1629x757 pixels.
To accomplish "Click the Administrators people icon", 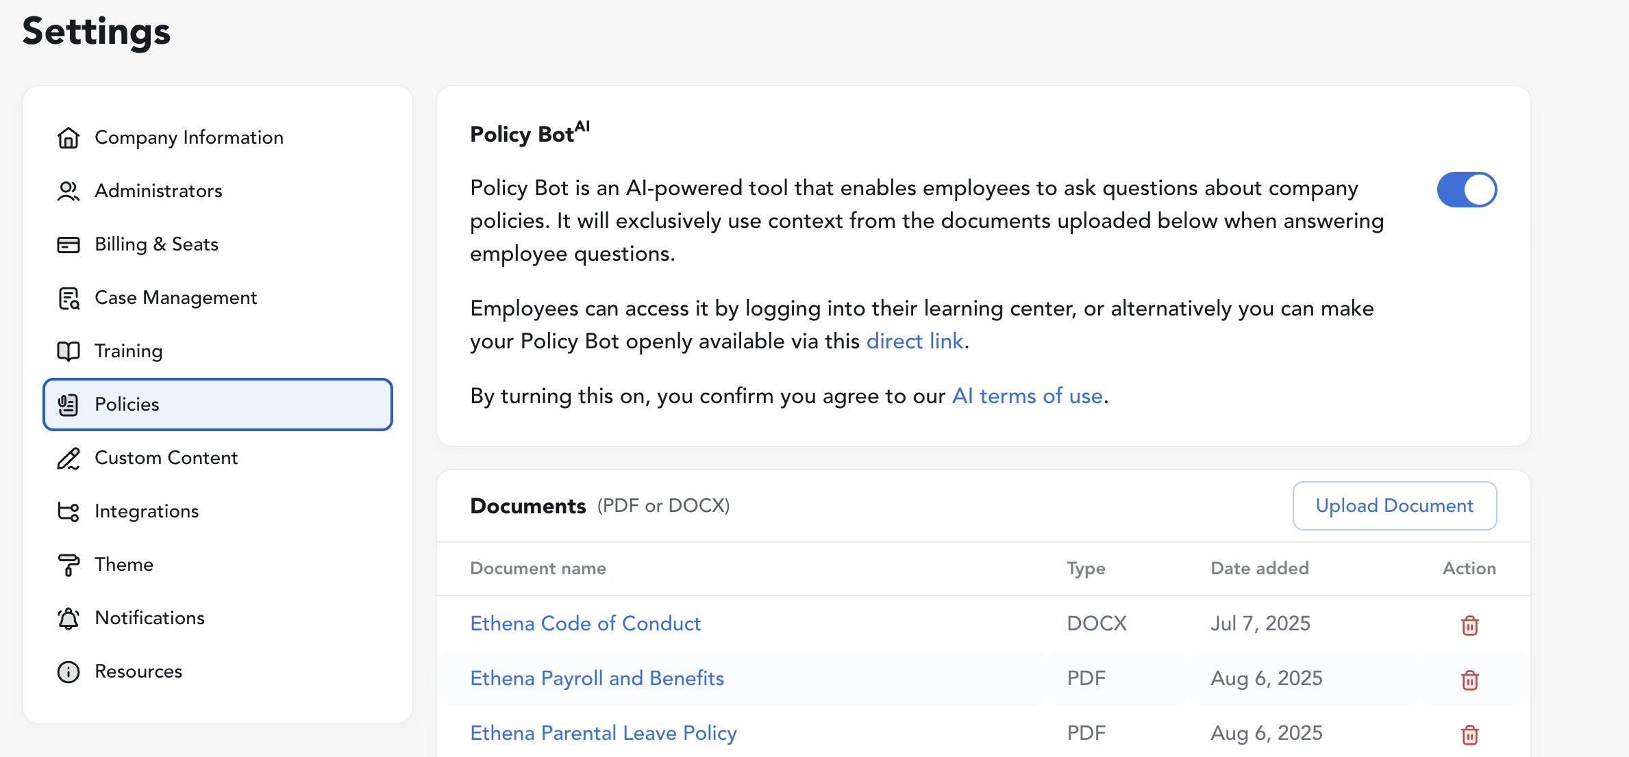I will coord(69,191).
